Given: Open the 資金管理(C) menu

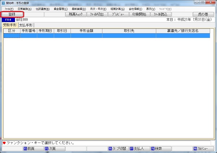Looking at the screenshot, I should (x=61, y=9).
